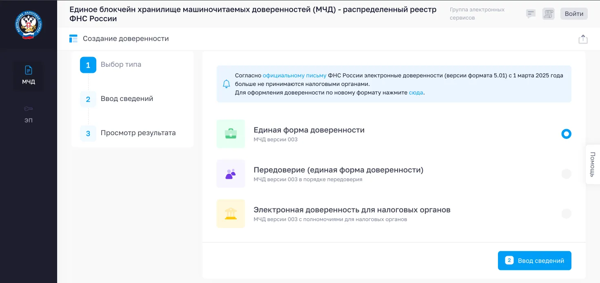Open the Помощь side panel

click(593, 164)
